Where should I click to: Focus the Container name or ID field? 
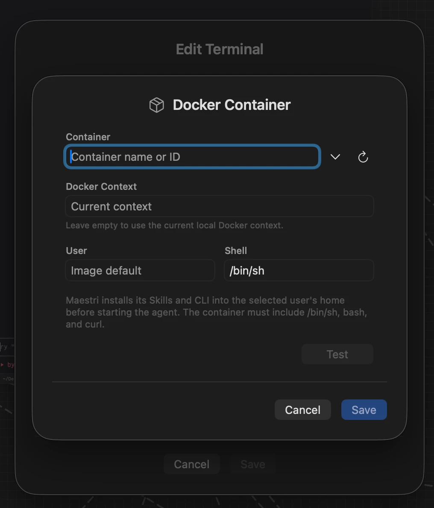(x=192, y=157)
